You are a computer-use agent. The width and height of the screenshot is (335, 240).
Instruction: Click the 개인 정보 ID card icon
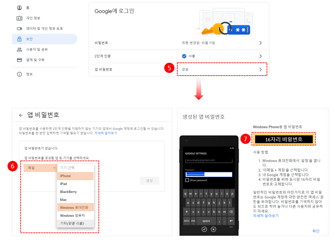pyautogui.click(x=19, y=18)
